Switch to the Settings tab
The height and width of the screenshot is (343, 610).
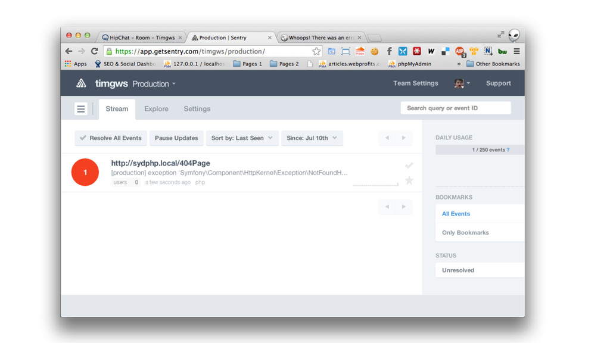point(197,109)
